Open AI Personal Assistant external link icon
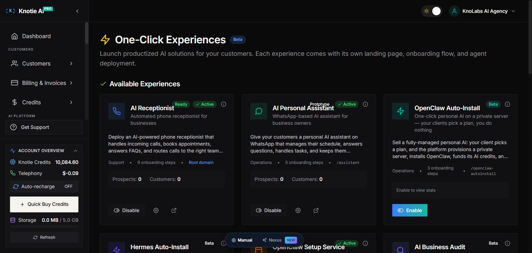The image size is (532, 253). [316, 210]
